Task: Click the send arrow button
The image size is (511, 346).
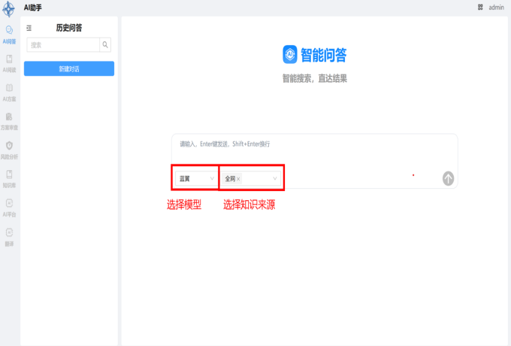Action: click(x=448, y=178)
